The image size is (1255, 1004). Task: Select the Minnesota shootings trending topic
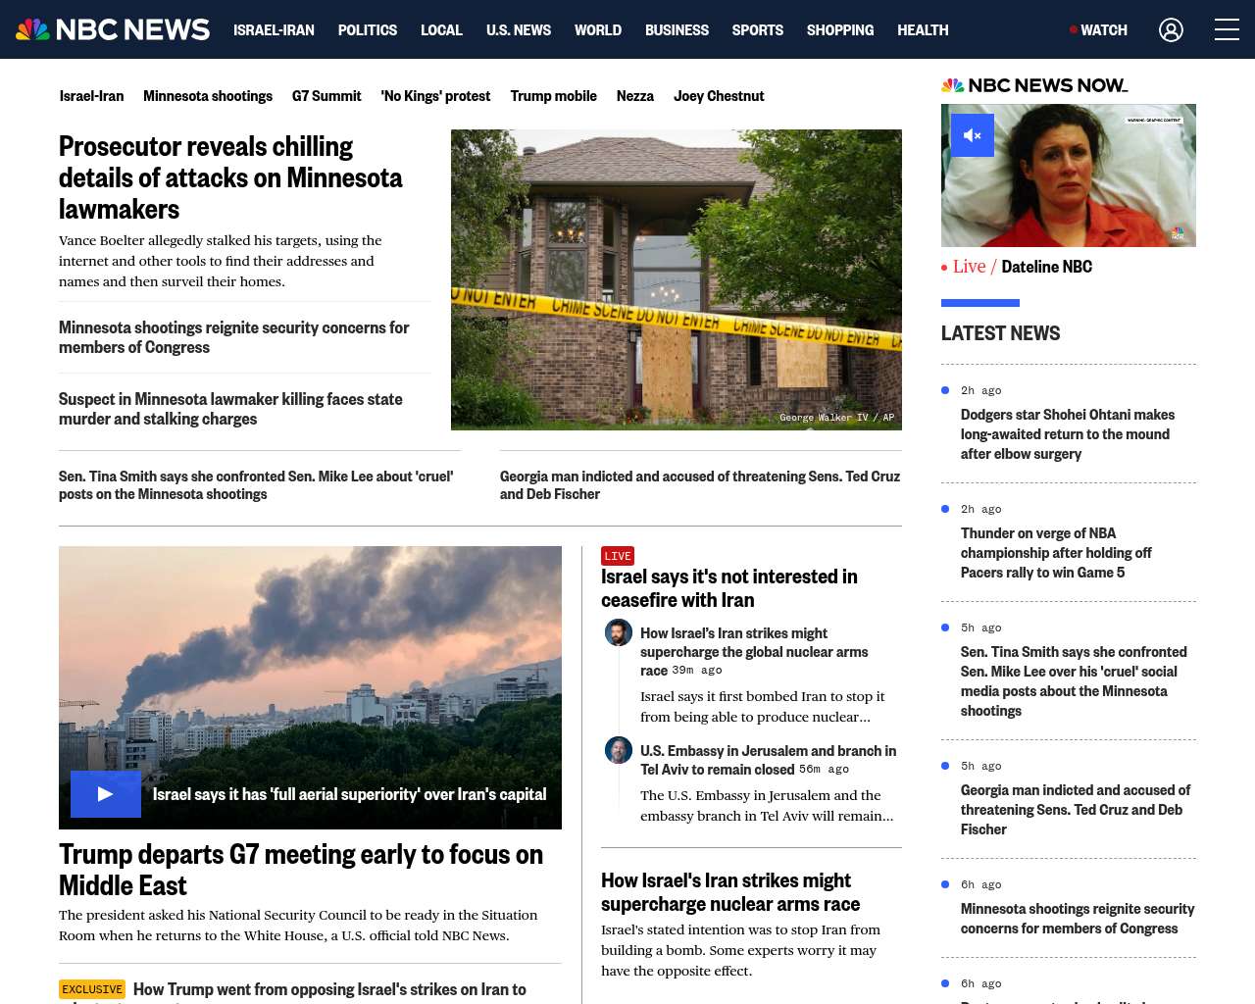point(208,96)
